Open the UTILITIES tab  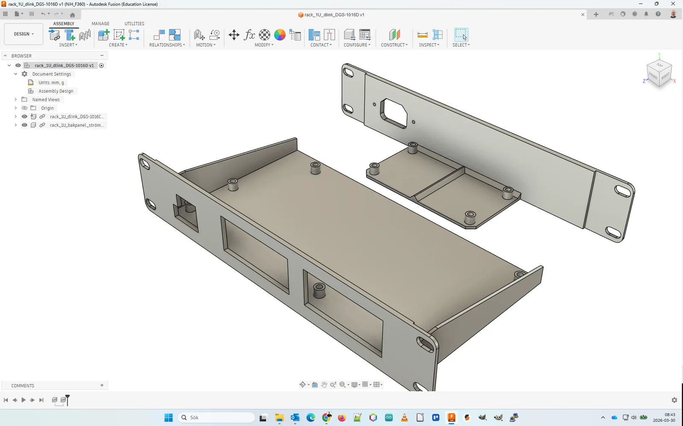coord(134,23)
